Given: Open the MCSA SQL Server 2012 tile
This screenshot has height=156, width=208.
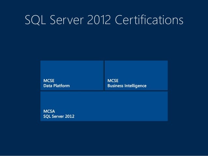Looking at the screenshot, I should [x=104, y=106].
